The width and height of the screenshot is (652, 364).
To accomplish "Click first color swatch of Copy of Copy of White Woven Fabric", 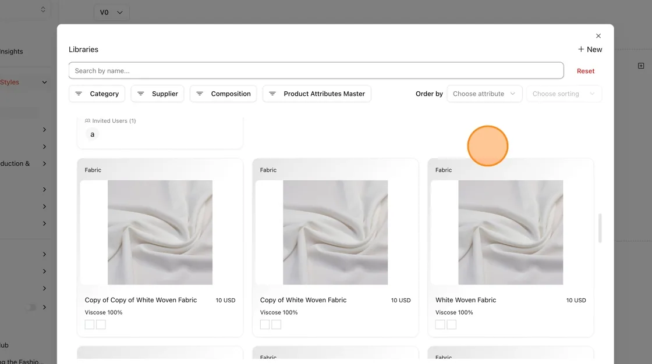I will point(90,324).
